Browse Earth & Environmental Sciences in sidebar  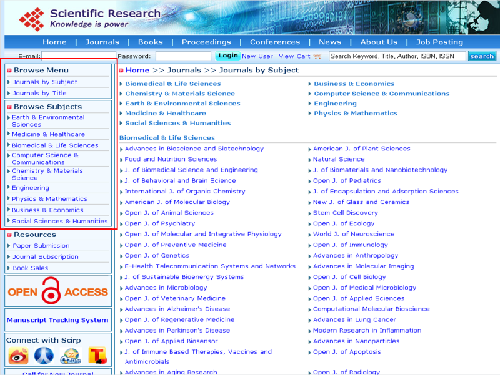[48, 120]
